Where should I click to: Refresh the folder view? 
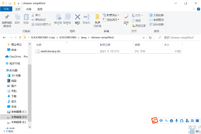pos(150,38)
